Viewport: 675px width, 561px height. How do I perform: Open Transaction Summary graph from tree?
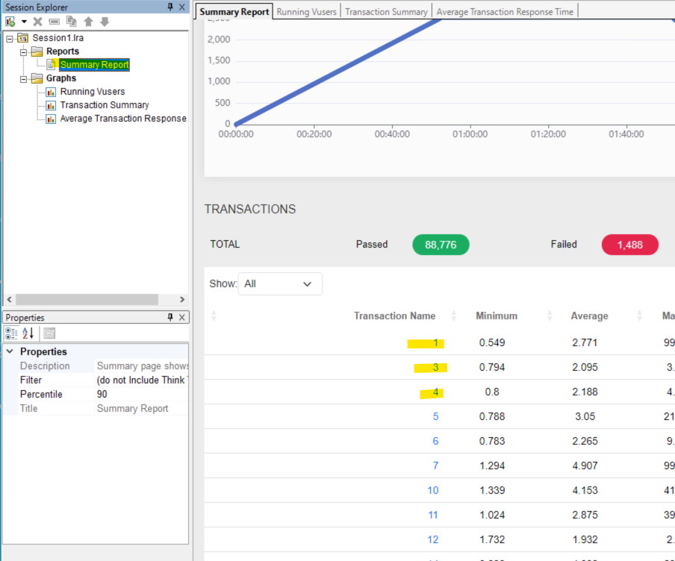tap(105, 105)
